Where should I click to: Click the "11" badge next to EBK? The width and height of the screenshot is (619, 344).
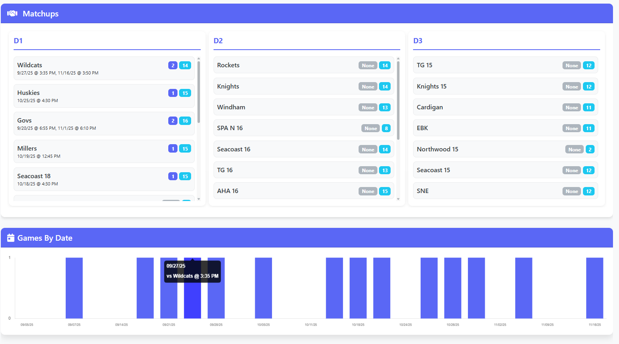[589, 128]
